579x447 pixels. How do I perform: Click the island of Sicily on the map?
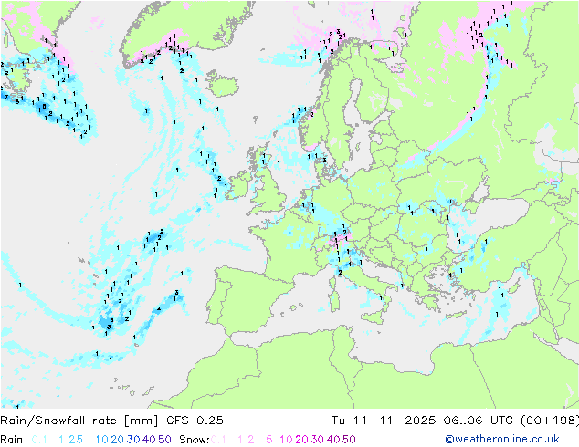pos(373,317)
